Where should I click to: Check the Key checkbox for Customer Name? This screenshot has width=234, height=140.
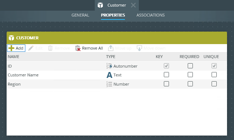click(166, 75)
